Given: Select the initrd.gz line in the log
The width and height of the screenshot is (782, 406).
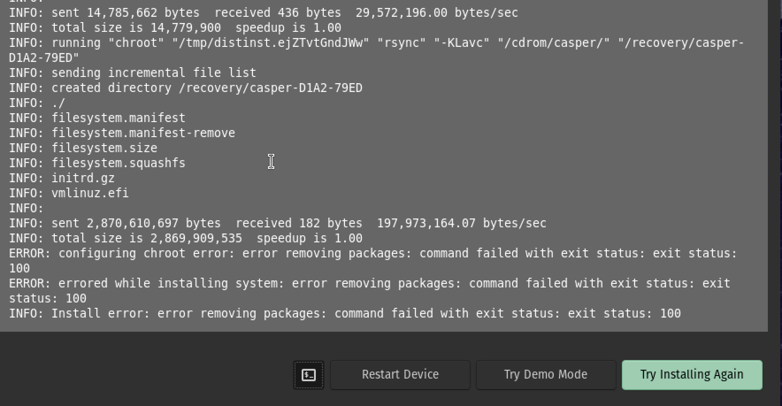Looking at the screenshot, I should [61, 178].
